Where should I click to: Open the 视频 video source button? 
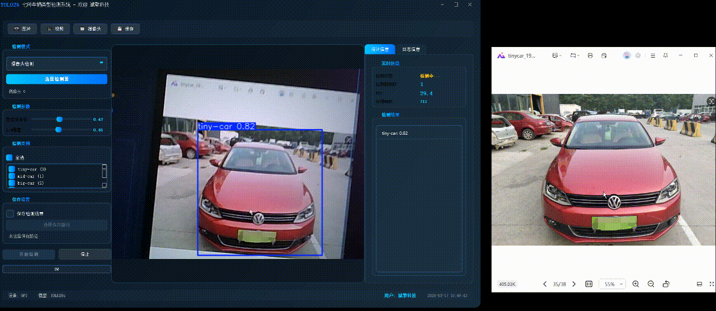point(55,29)
